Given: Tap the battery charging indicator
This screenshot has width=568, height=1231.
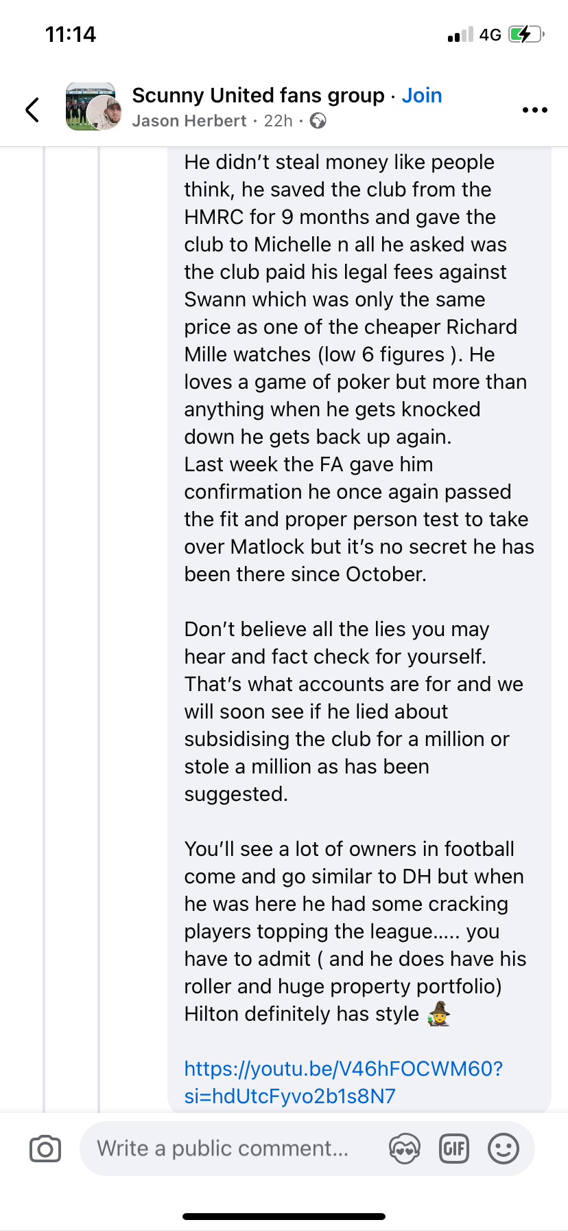Looking at the screenshot, I should point(525,34).
